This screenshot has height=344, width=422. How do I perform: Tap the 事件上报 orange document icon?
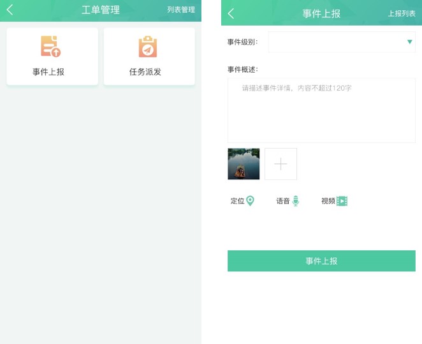(x=50, y=47)
